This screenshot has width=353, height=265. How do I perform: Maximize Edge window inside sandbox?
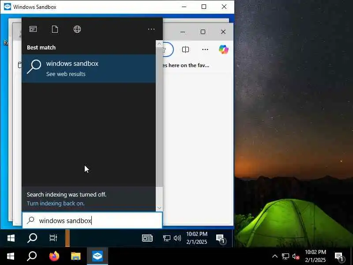click(x=203, y=32)
